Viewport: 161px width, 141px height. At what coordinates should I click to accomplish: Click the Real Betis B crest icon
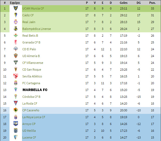[x=16, y=35]
